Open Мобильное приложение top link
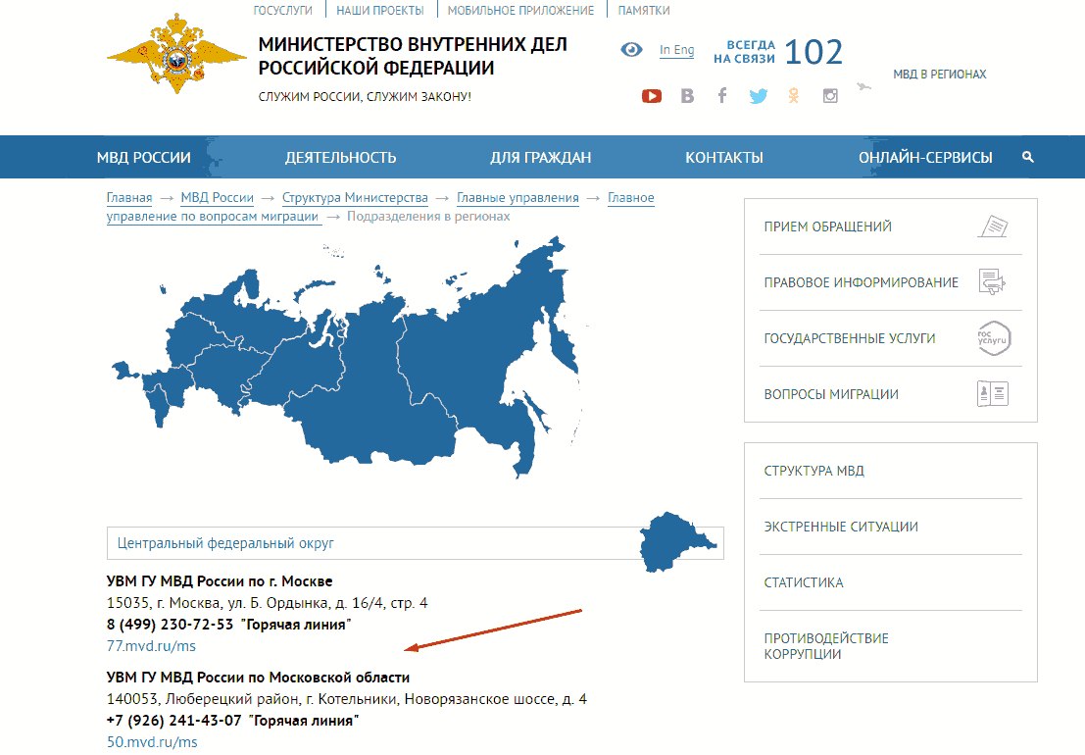Image resolution: width=1085 pixels, height=755 pixels. pyautogui.click(x=521, y=11)
